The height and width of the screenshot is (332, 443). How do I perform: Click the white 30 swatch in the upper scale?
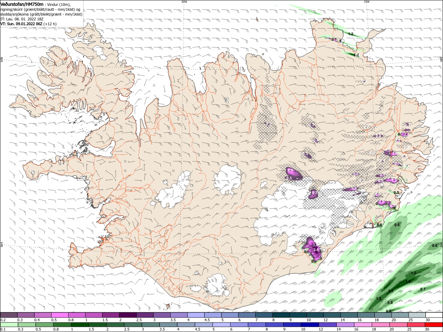click(434, 315)
